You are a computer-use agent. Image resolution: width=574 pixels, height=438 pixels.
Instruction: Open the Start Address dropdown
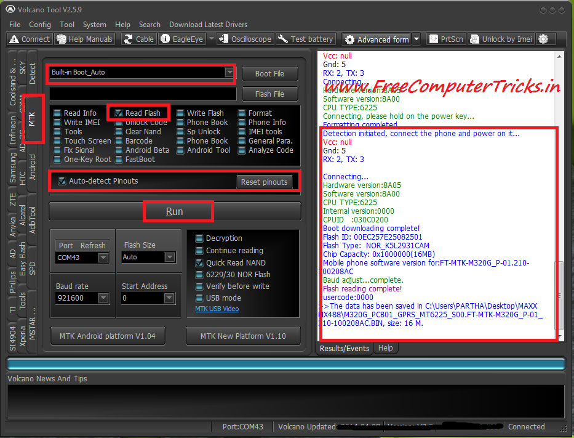coord(169,298)
